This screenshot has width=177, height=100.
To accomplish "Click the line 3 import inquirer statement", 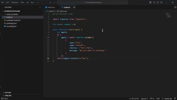I will pyautogui.click(x=69, y=19).
